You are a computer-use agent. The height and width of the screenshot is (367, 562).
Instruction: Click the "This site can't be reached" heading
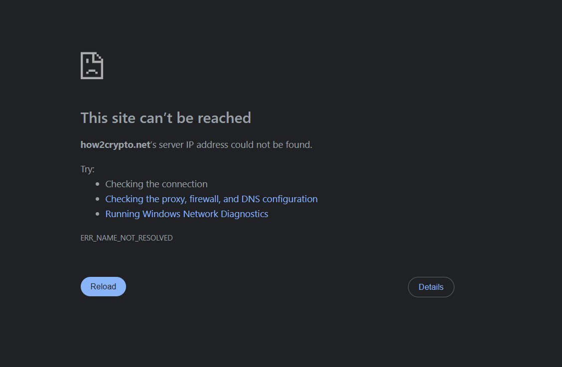(165, 118)
